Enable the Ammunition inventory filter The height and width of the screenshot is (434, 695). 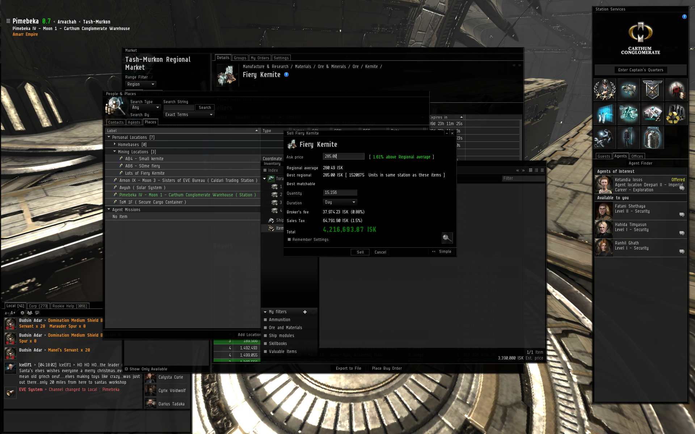coord(265,320)
